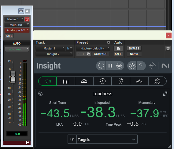Open plugin settings select folder icon
The height and width of the screenshot is (149, 174).
pos(88,54)
